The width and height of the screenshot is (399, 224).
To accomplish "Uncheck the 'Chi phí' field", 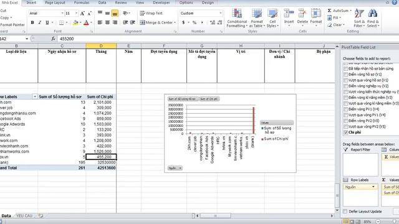I will coord(345,133).
